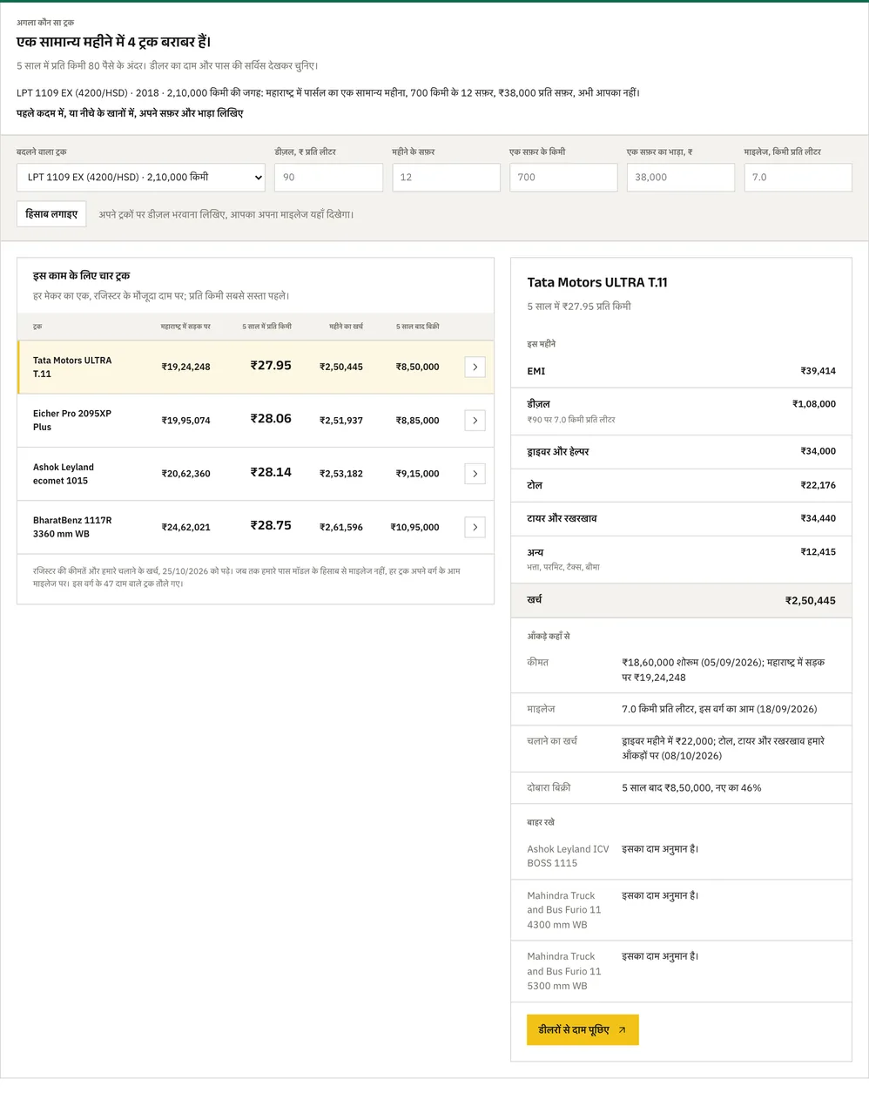Image resolution: width=869 pixels, height=1093 pixels.
Task: Focus the डीज़ल ₹ प्रति लीटर field
Action: [328, 177]
